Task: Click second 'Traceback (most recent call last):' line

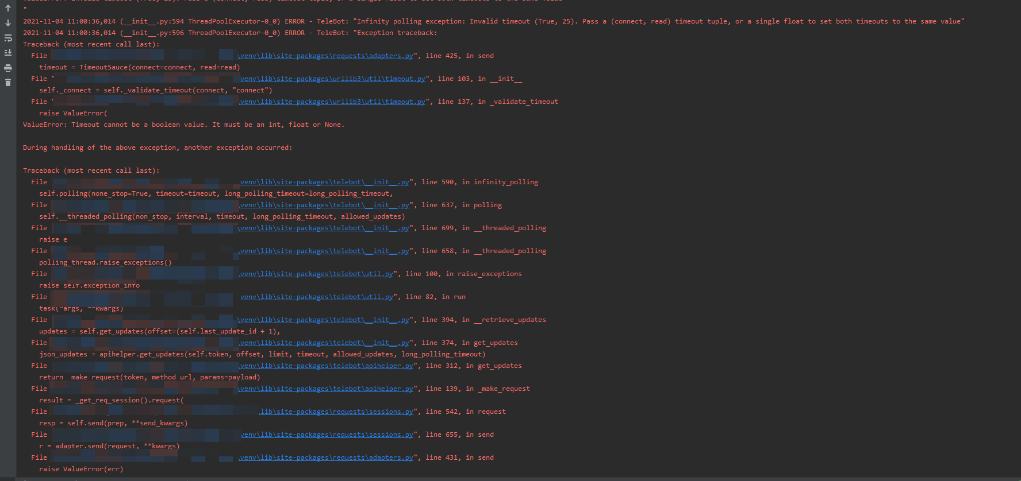Action: tap(91, 170)
